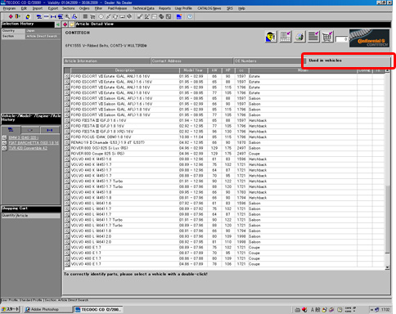The width and height of the screenshot is (396, 314).
Task: Select the Used in vehicles tab
Action: [348, 61]
